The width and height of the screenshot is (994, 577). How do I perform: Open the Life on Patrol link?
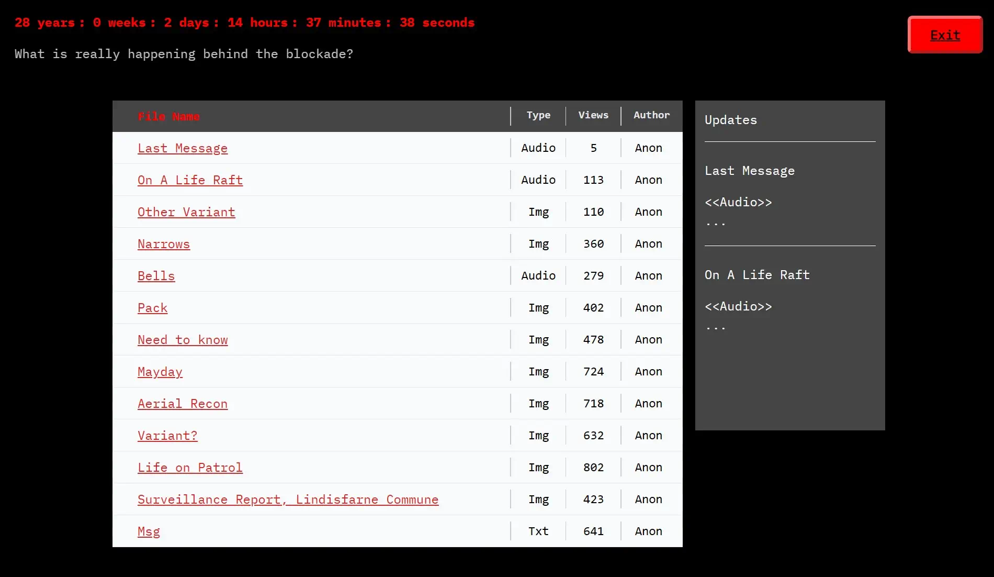pos(190,468)
